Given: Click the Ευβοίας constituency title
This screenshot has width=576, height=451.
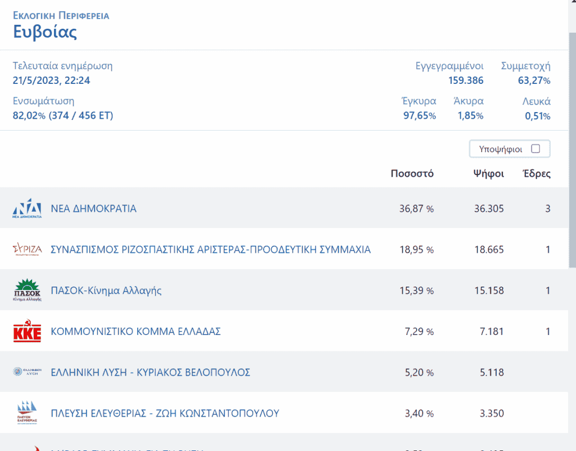Looking at the screenshot, I should [45, 32].
